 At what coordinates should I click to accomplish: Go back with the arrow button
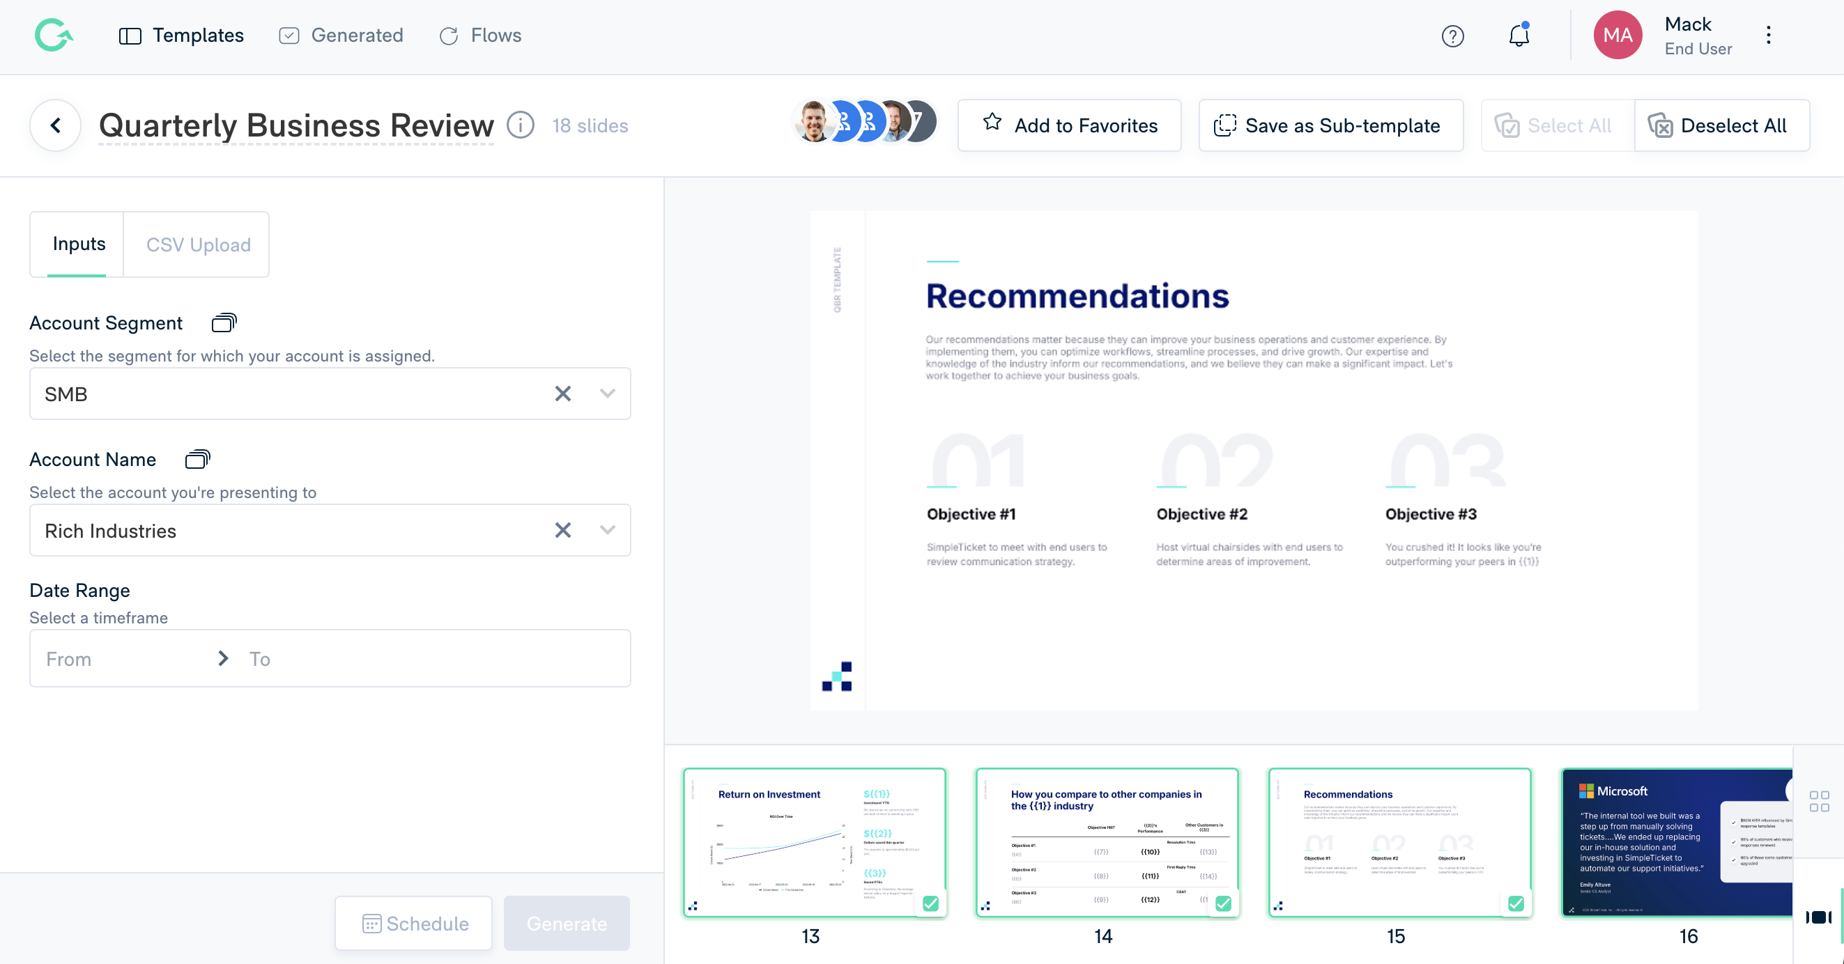(55, 125)
